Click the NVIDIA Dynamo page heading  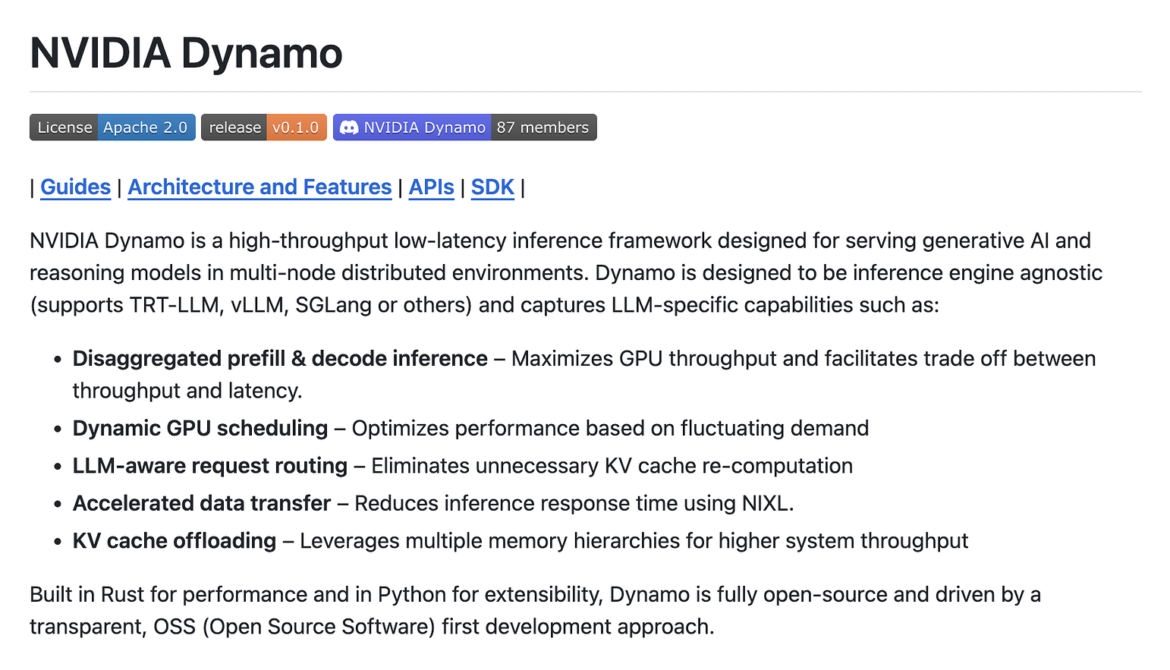pyautogui.click(x=186, y=53)
